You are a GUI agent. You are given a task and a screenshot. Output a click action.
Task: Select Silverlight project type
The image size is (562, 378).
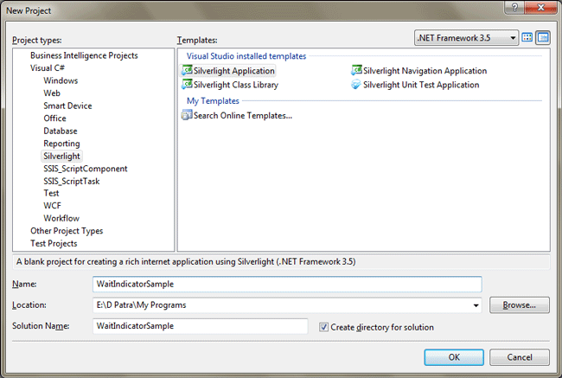pos(61,156)
